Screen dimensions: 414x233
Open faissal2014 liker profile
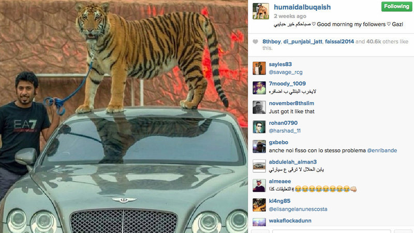point(339,41)
